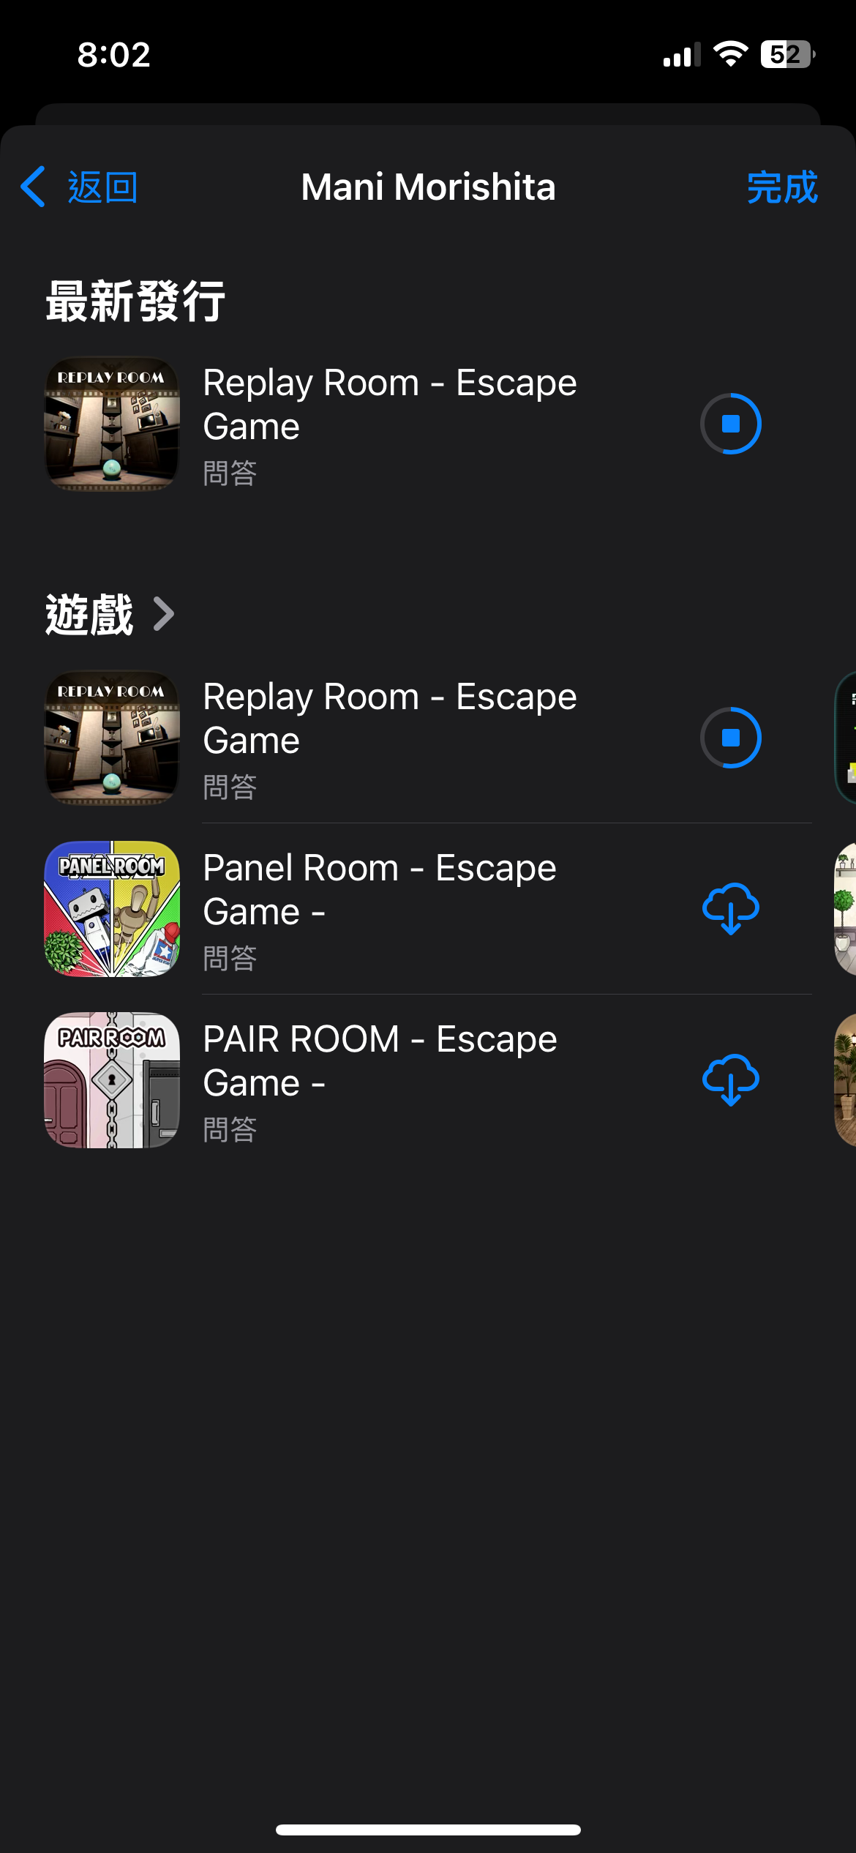Open Replay Room title under 最新發行
The width and height of the screenshot is (856, 1853).
[389, 404]
